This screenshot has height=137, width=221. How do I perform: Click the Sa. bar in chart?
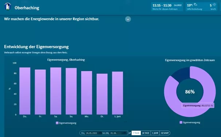56,91
